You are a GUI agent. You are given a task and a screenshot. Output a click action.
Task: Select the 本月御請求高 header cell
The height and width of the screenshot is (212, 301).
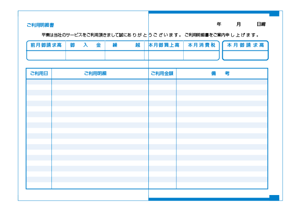pos(245,45)
